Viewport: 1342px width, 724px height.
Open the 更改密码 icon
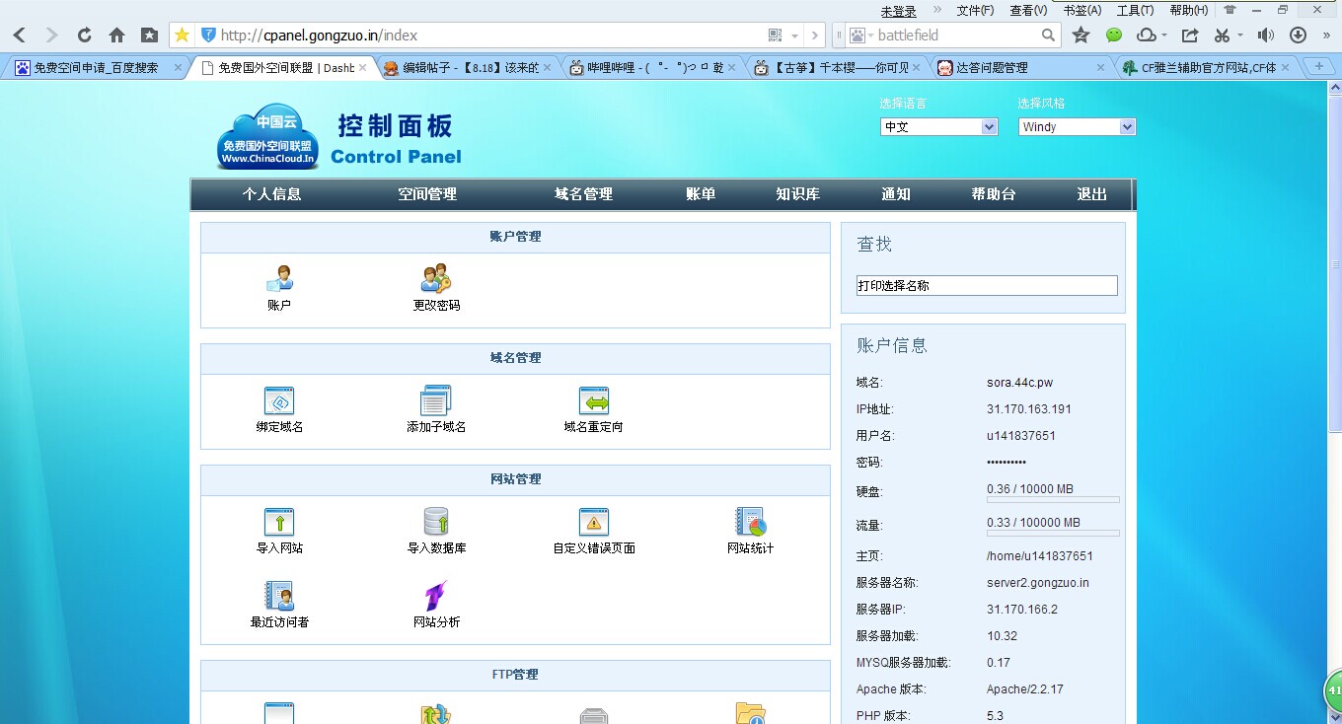(x=436, y=279)
